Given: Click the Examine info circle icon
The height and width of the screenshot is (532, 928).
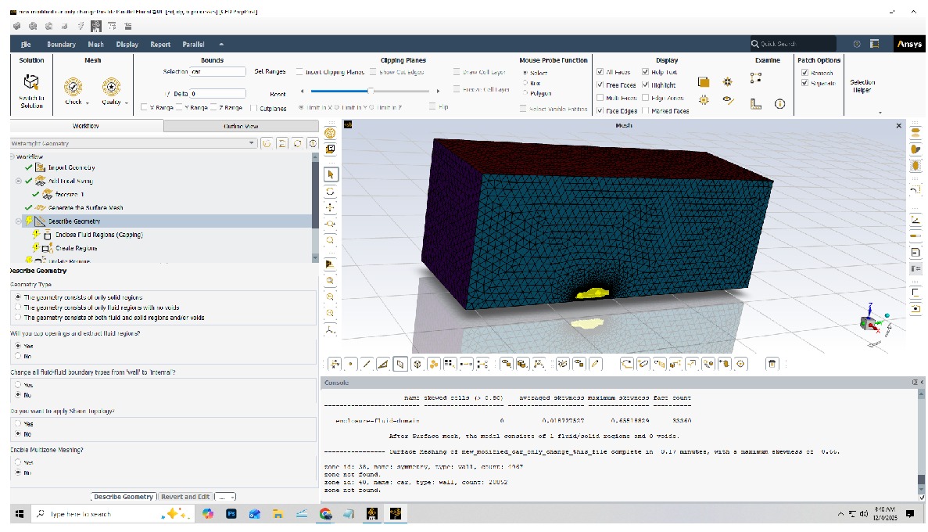Looking at the screenshot, I should (x=780, y=104).
